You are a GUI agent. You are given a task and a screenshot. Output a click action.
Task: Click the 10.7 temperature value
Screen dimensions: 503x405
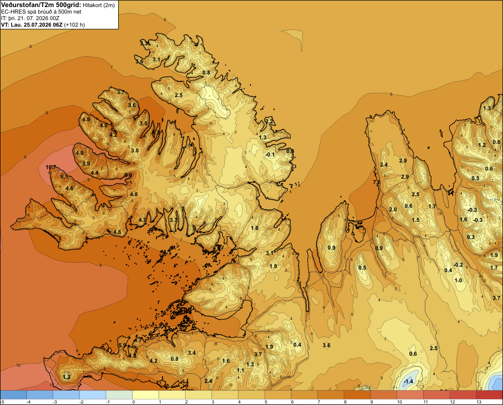point(51,167)
